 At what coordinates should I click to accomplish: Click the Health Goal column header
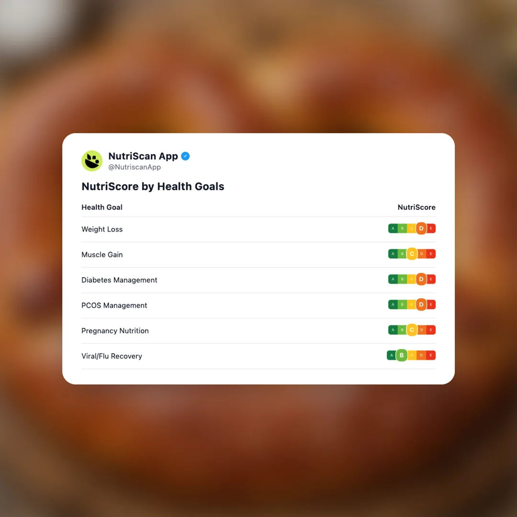tap(102, 207)
